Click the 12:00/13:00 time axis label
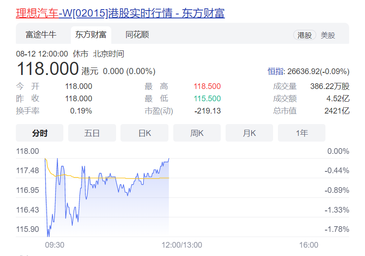365x256 pixels. pos(182,245)
